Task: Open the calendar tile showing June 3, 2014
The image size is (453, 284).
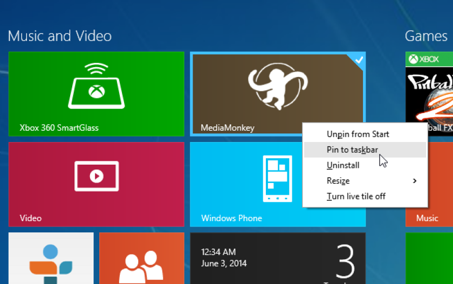Action: tap(278, 258)
